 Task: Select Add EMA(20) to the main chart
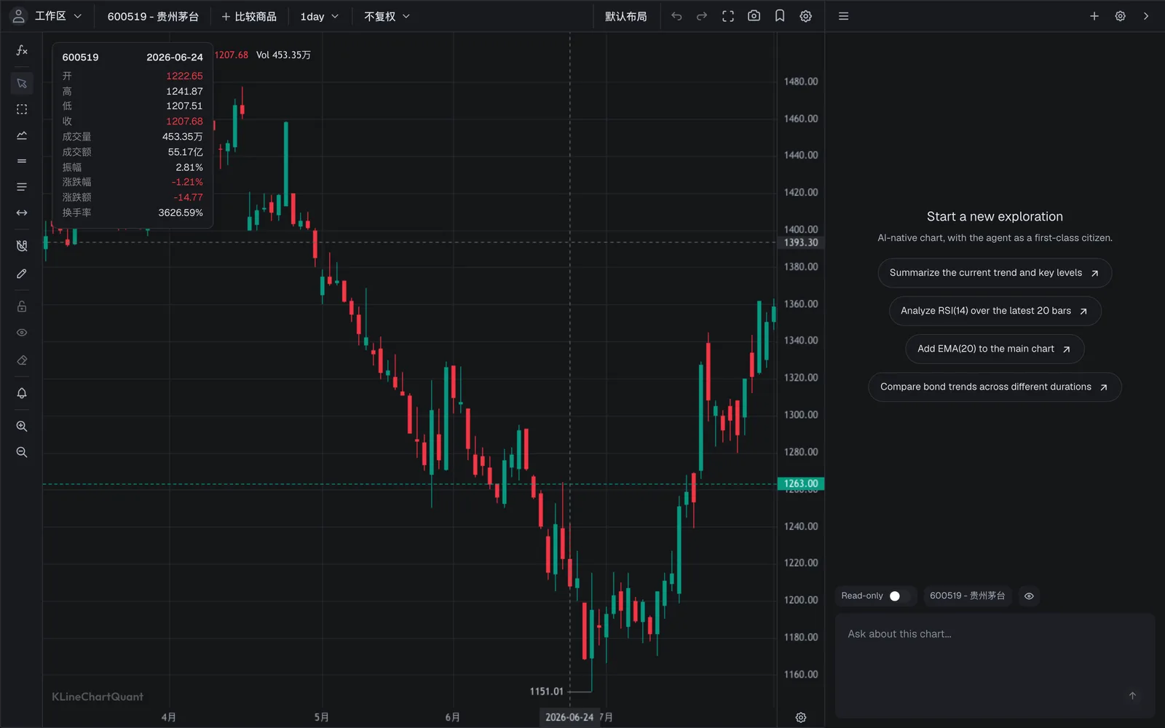click(995, 349)
